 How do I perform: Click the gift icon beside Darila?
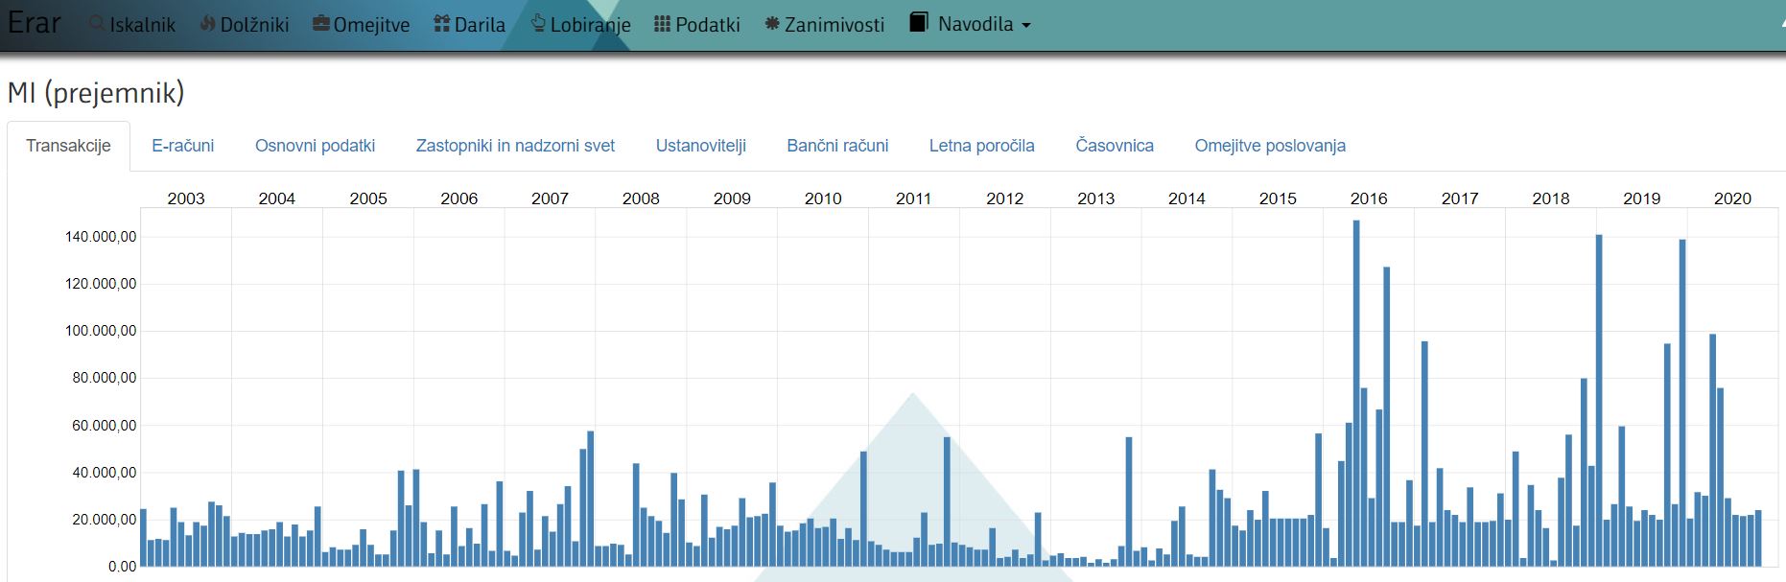(442, 23)
